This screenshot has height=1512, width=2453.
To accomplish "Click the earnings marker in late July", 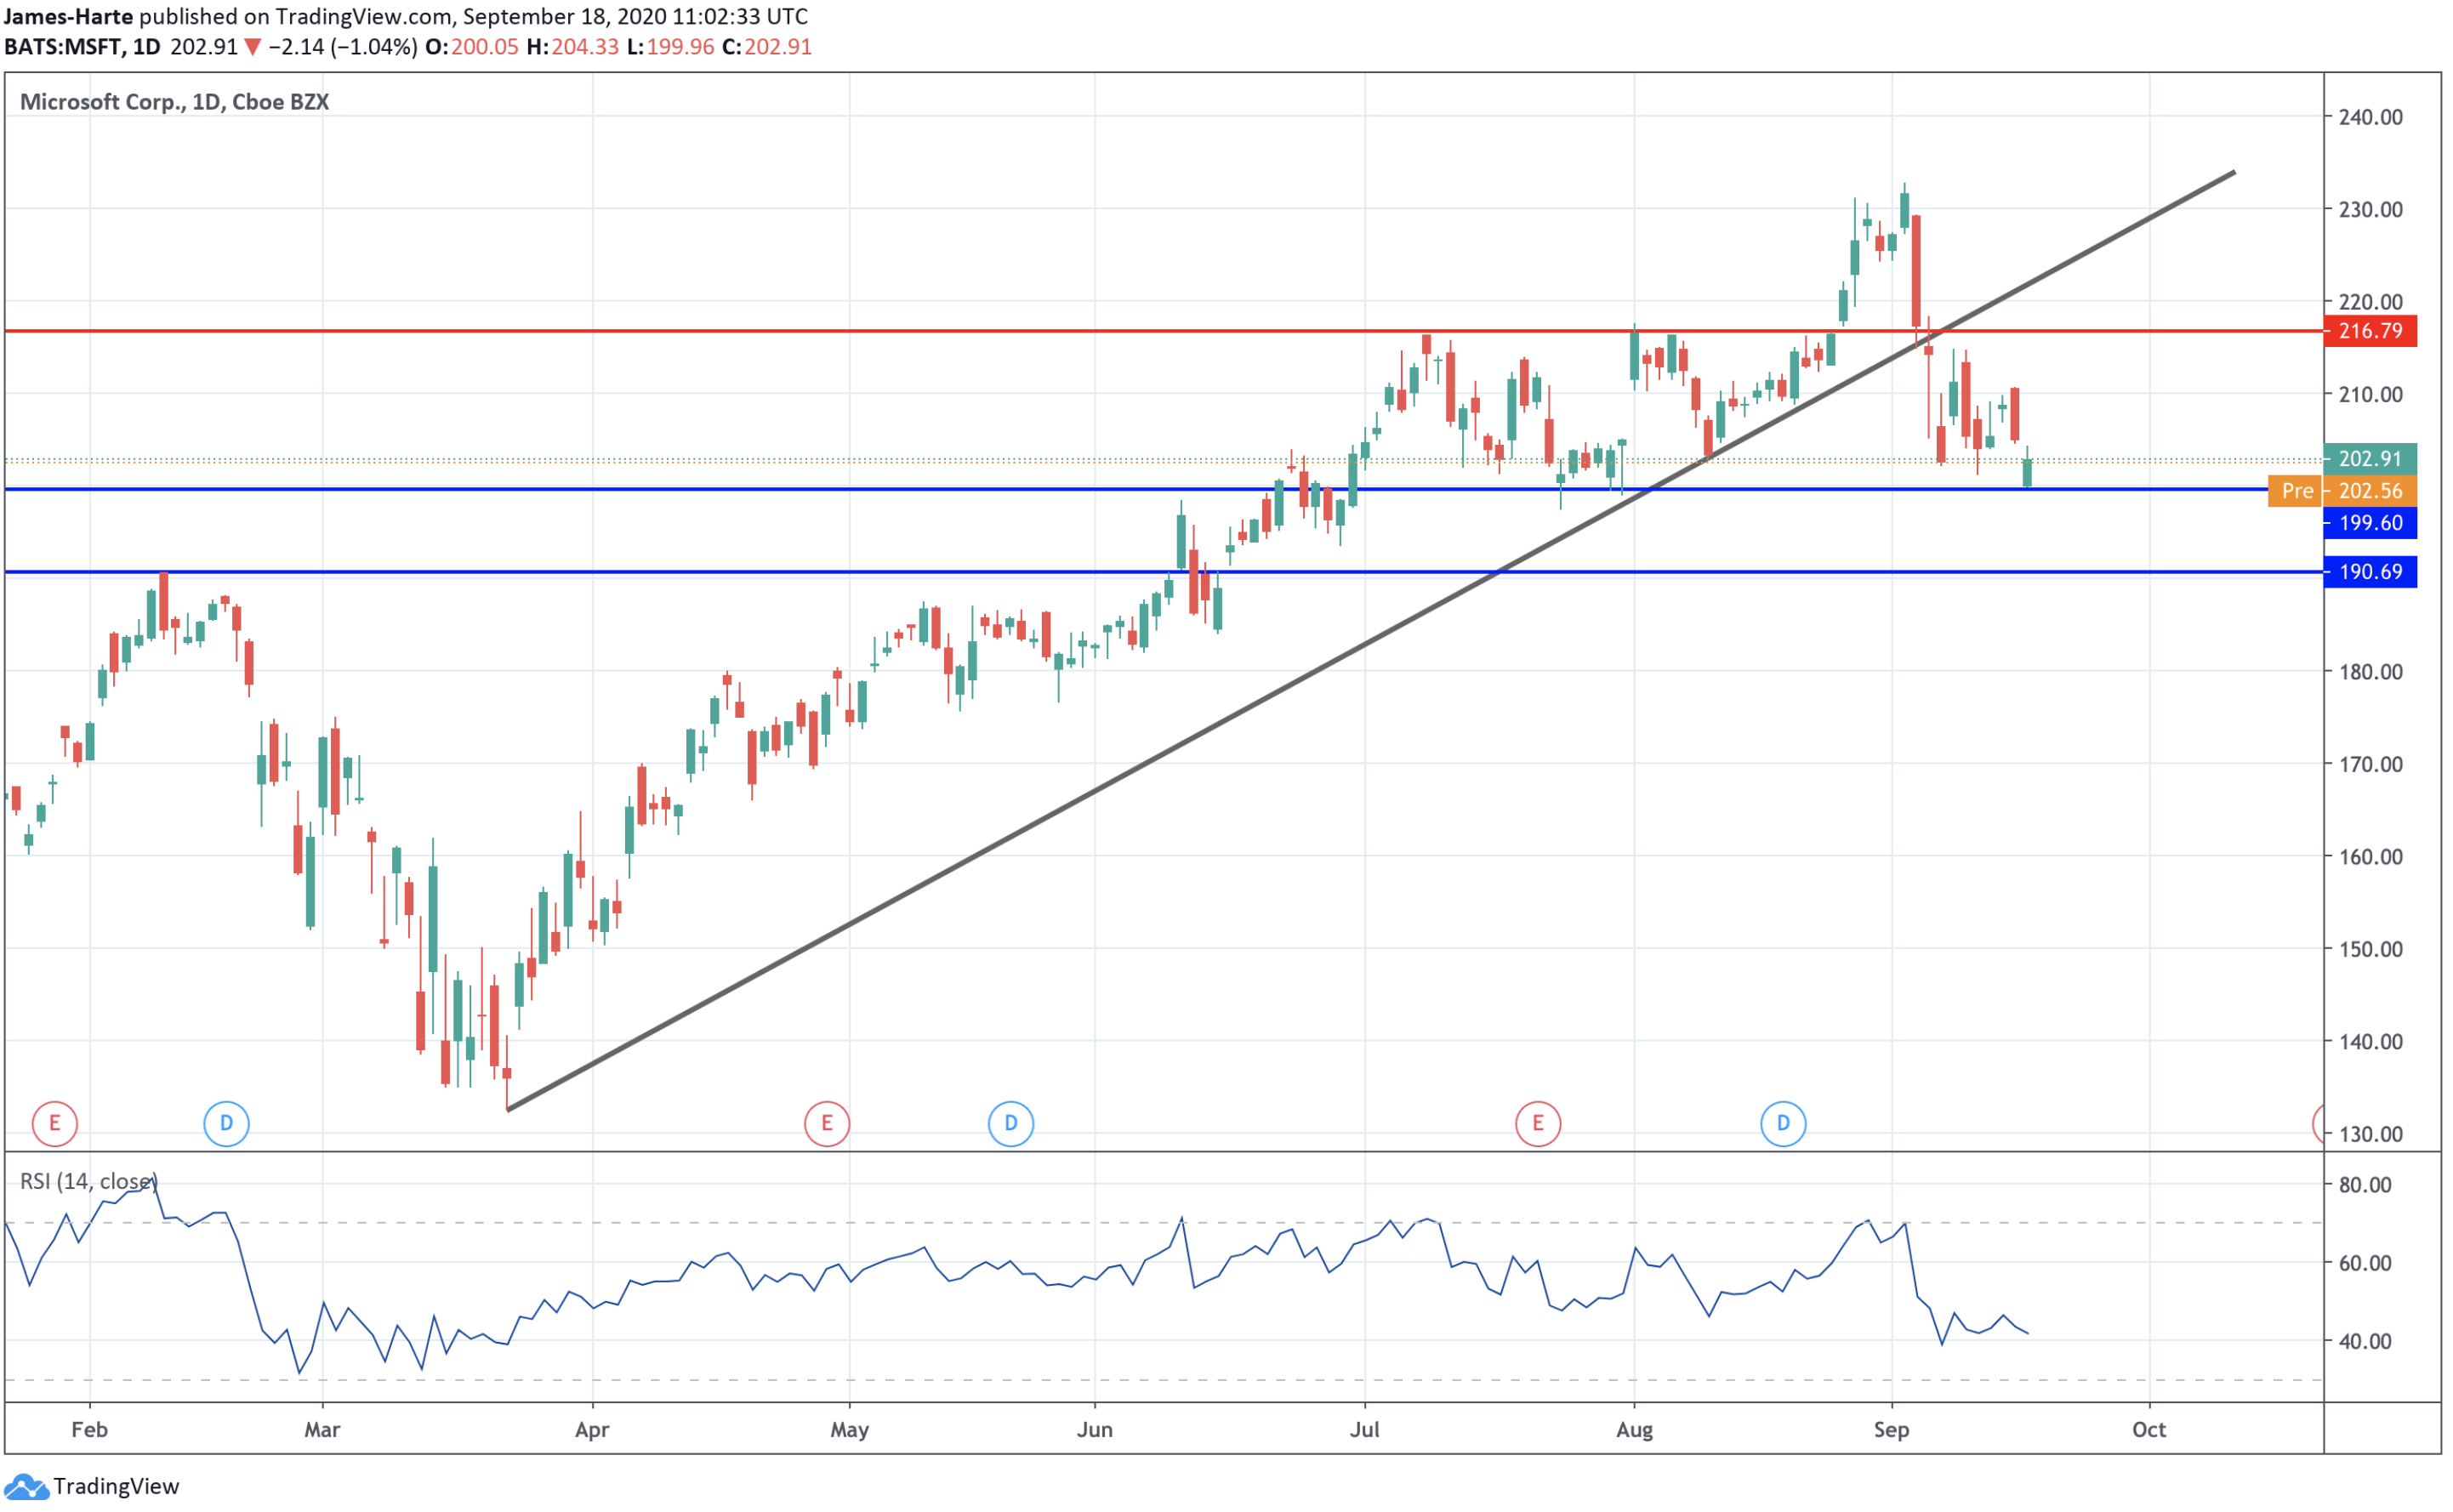I will click(1538, 1124).
